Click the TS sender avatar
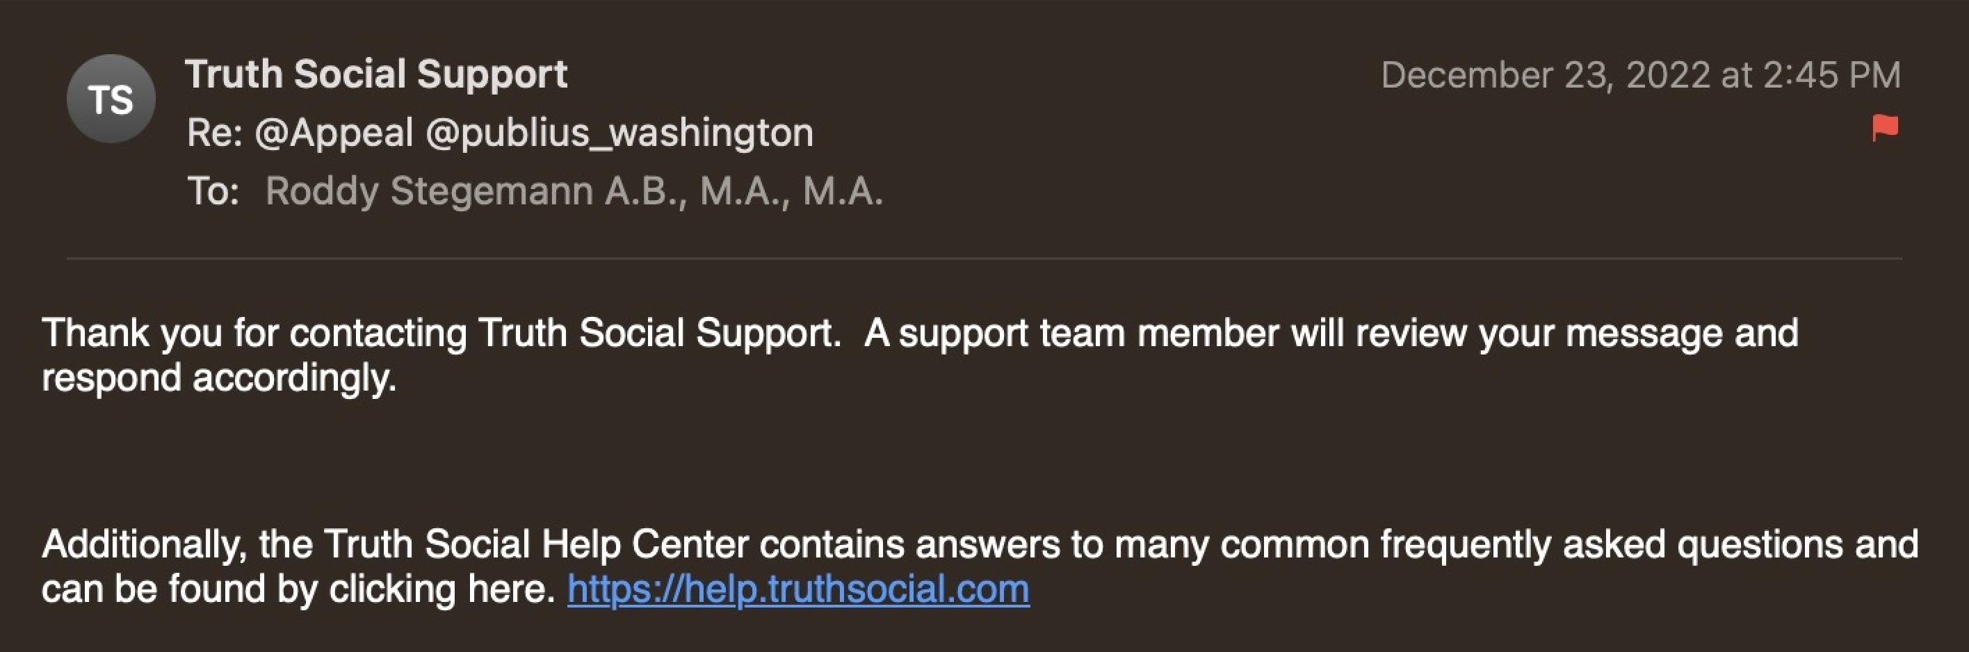 tap(111, 99)
